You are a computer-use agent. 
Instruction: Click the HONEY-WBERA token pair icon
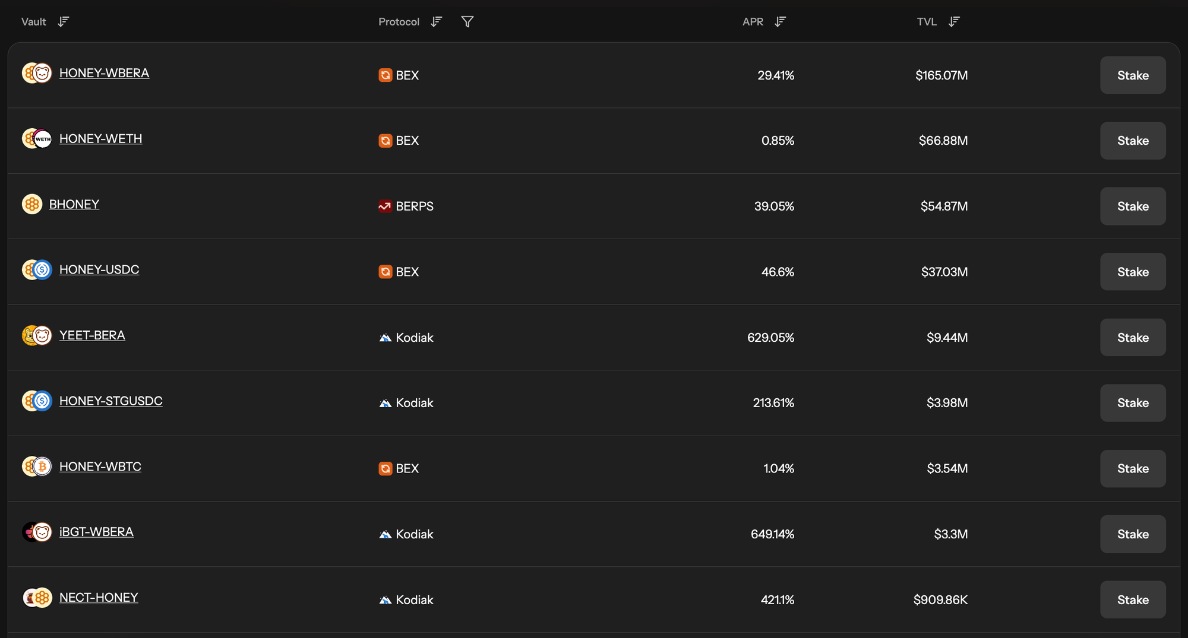[37, 74]
